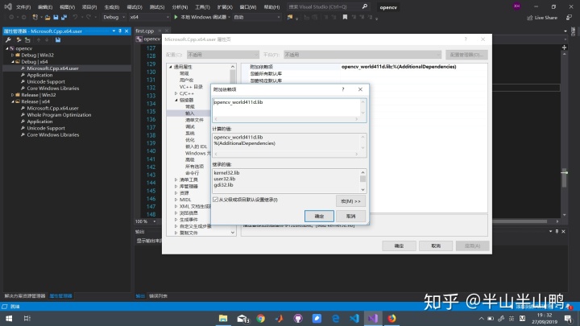Viewport: 580px width, 326px height.
Task: Click the search magnifier icon in title bar
Action: [365, 6]
